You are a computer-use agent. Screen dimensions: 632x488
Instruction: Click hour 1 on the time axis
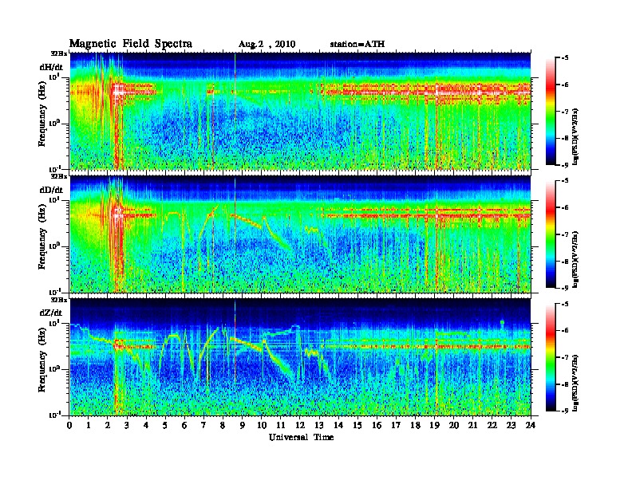[89, 425]
